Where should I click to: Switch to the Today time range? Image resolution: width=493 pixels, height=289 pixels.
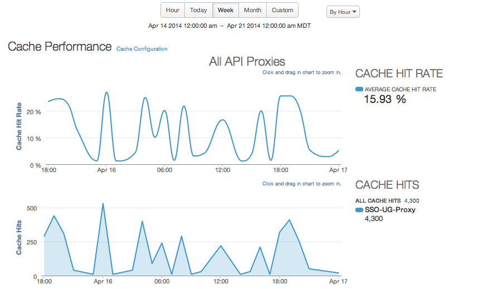tap(198, 10)
